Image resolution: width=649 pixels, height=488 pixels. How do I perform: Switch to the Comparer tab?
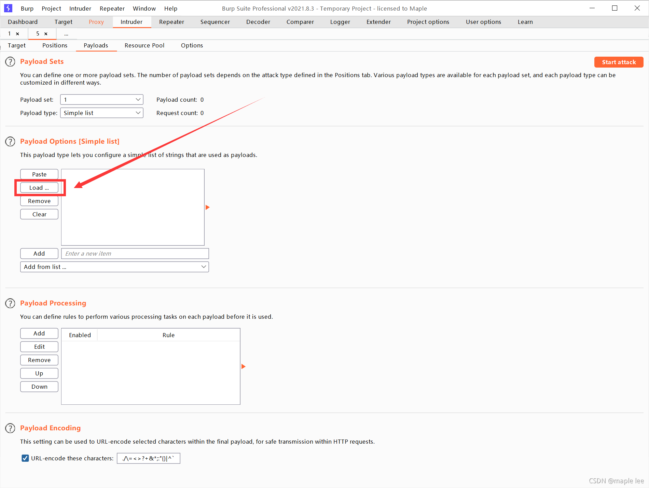pyautogui.click(x=300, y=22)
